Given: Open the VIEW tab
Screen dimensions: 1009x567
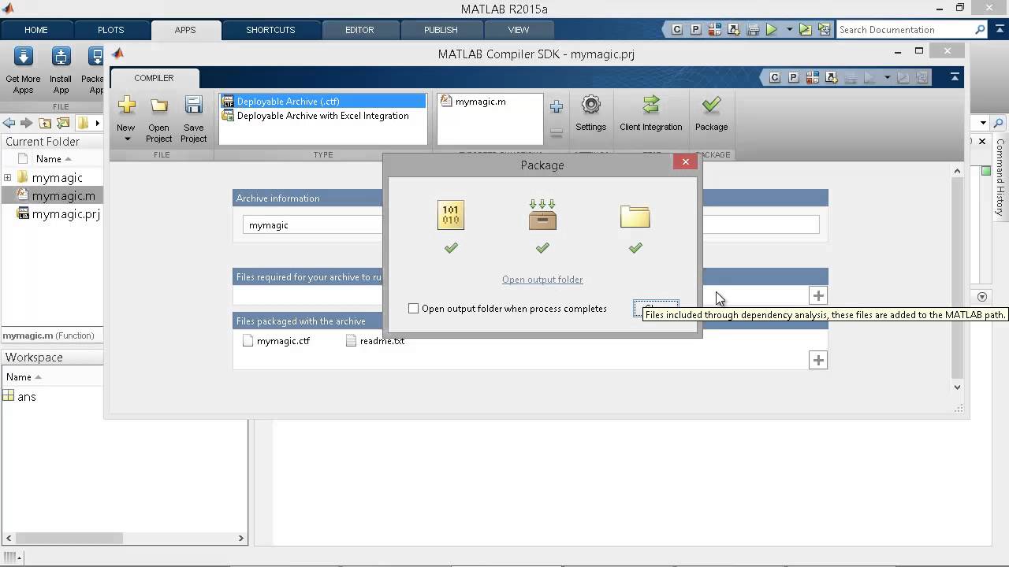Looking at the screenshot, I should click(519, 30).
